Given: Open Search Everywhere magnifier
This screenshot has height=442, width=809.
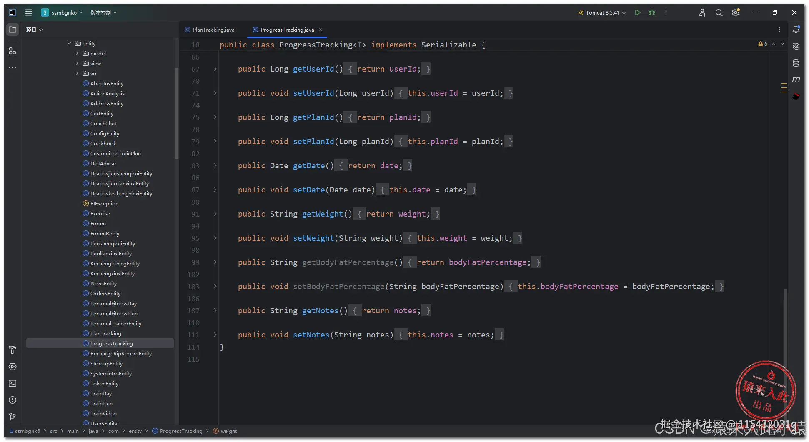Looking at the screenshot, I should pyautogui.click(x=719, y=12).
